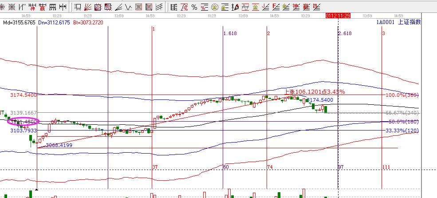This screenshot has width=437, height=198.
Task: Select the pink ellipse annotation on chart
Action: pyautogui.click(x=24, y=122)
